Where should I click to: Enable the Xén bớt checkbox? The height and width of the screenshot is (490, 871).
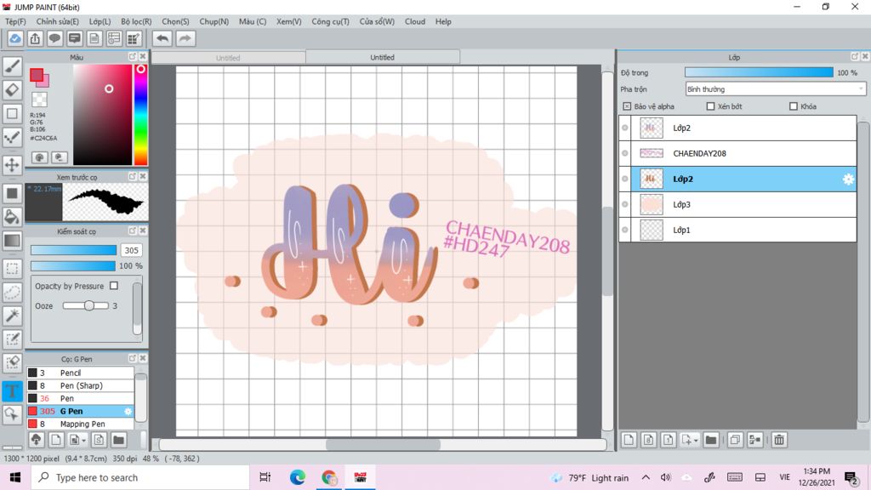pyautogui.click(x=710, y=106)
